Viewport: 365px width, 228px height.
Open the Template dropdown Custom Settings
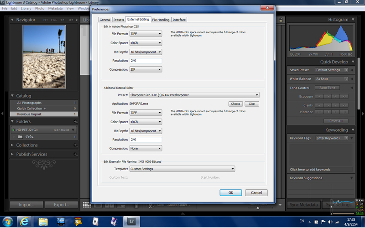(x=182, y=169)
